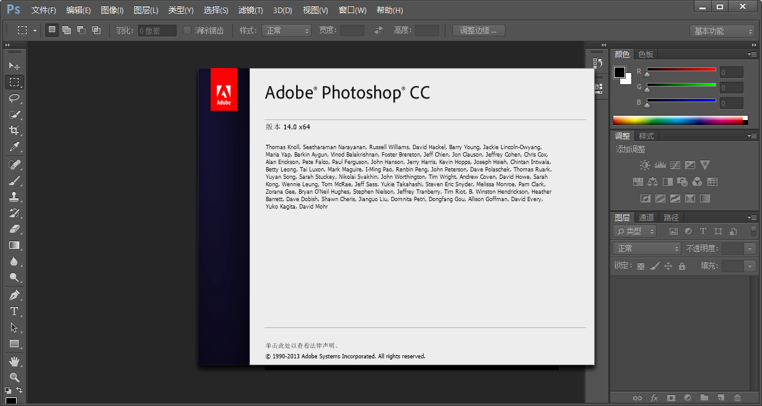
Task: Click the 调整边缘 button
Action: [478, 30]
